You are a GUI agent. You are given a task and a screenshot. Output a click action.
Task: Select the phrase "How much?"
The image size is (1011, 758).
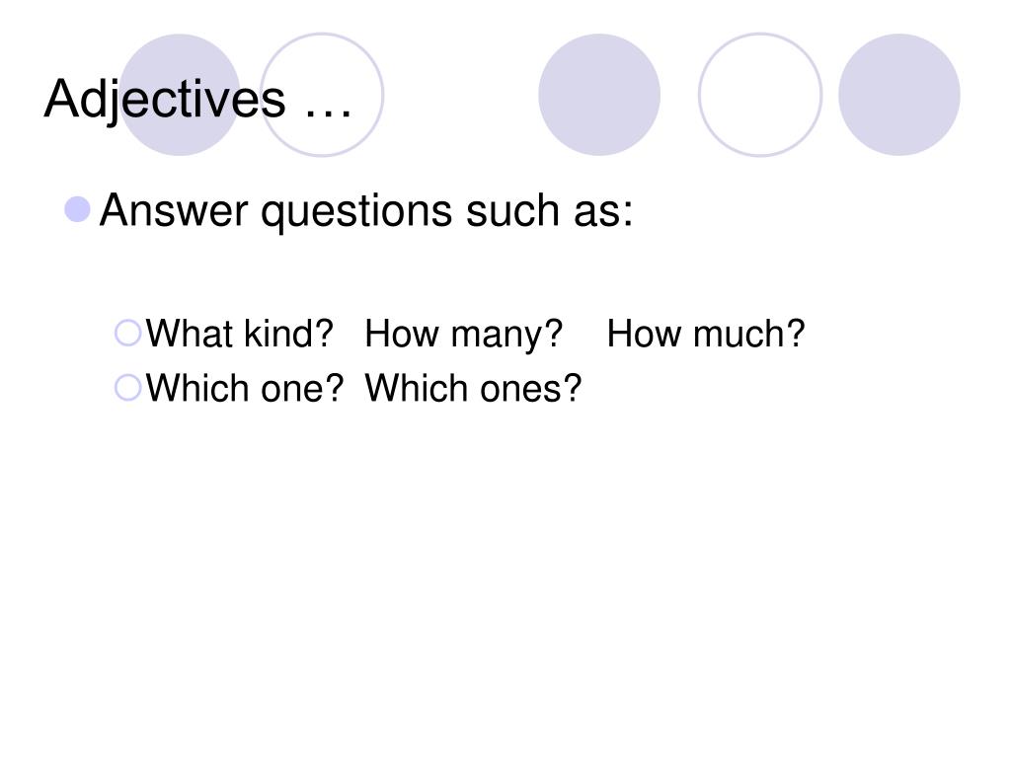click(x=706, y=334)
